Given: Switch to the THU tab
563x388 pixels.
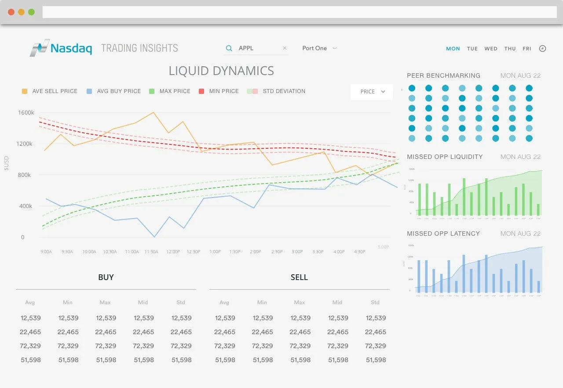Looking at the screenshot, I should pos(510,49).
